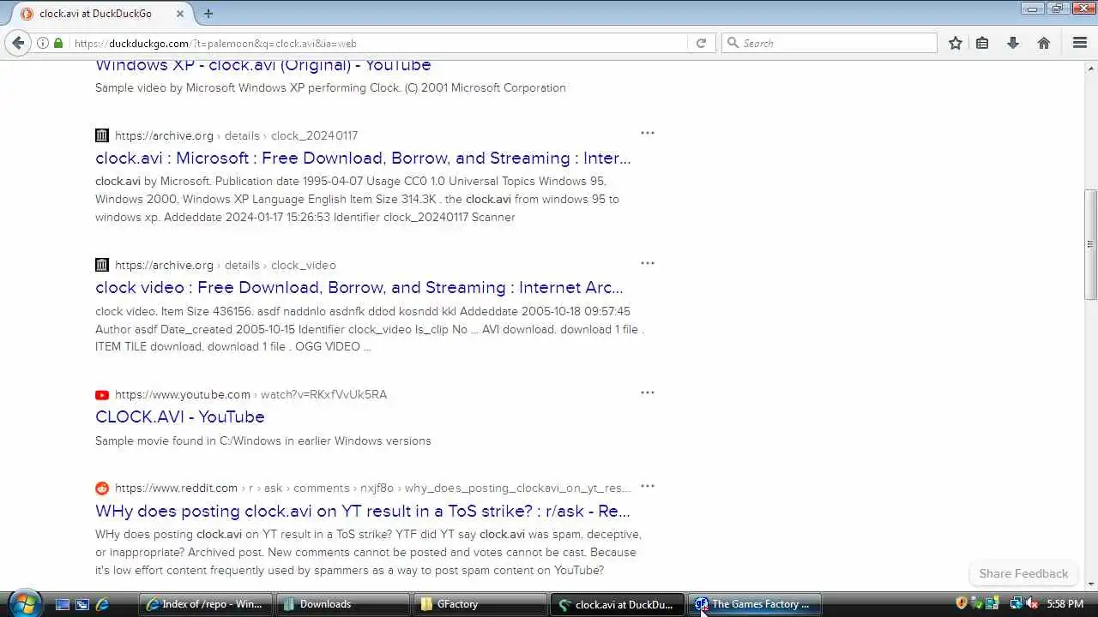This screenshot has width=1098, height=617.
Task: Click the Share Feedback button
Action: [1023, 573]
